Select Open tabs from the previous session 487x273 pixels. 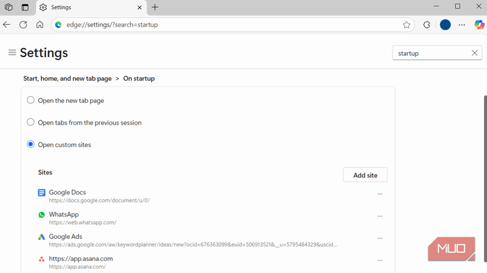coord(30,122)
